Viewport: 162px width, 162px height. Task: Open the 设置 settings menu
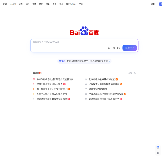click(153, 4)
